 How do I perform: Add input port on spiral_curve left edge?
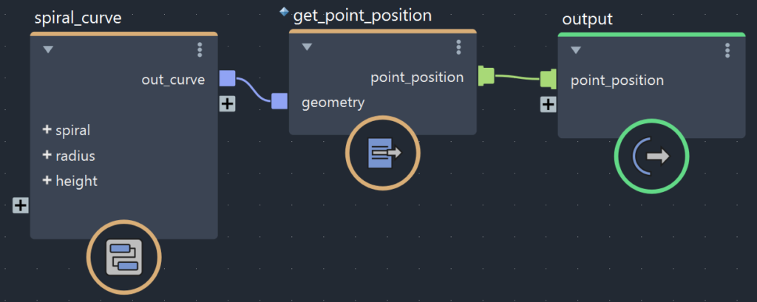(x=20, y=205)
